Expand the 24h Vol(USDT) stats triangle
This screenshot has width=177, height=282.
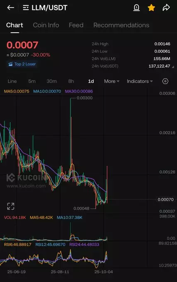pyautogui.click(x=173, y=67)
